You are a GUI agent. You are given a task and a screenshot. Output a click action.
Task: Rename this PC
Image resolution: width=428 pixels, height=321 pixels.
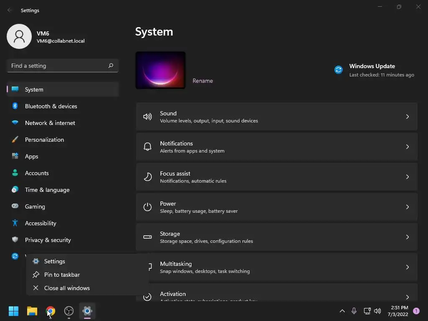pos(203,81)
